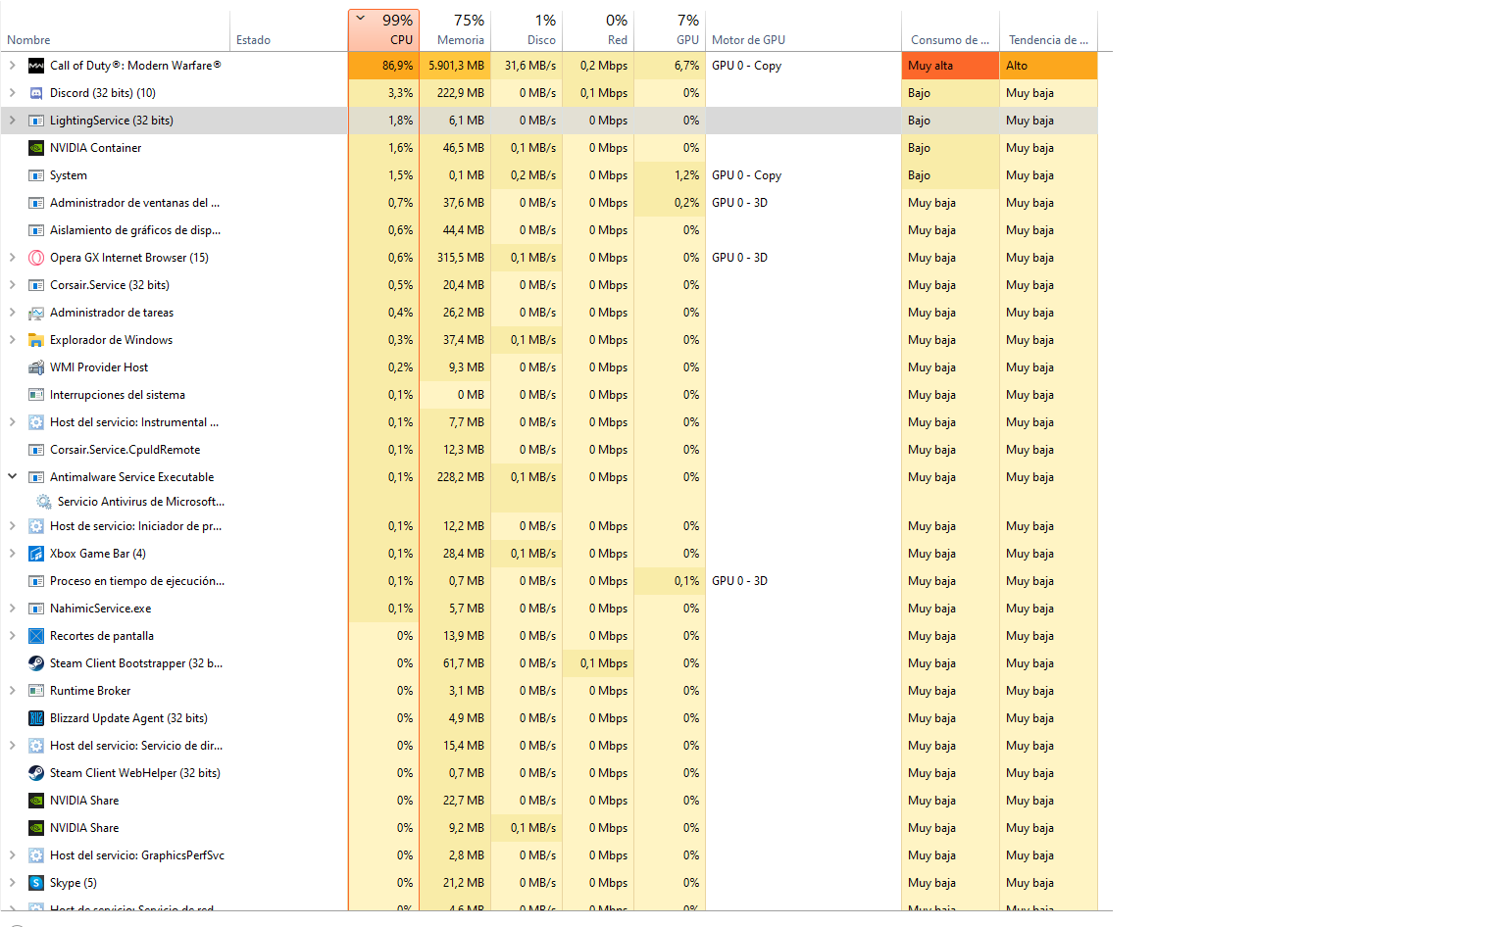Click the NVIDIA Container icon
This screenshot has width=1506, height=927.
coord(36,148)
